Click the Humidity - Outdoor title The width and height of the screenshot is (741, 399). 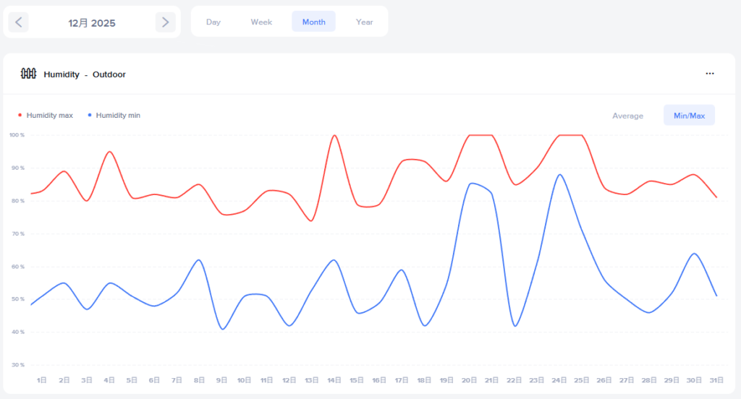85,74
